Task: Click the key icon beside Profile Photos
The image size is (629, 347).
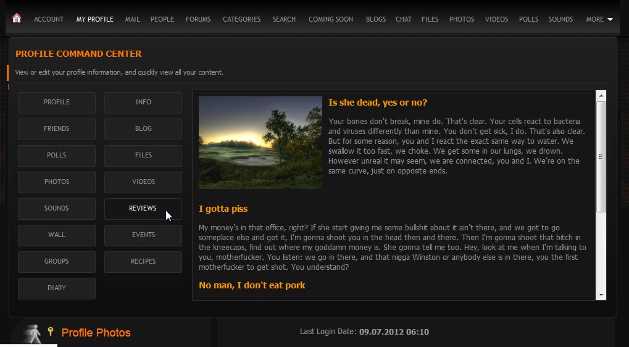Action: (51, 332)
